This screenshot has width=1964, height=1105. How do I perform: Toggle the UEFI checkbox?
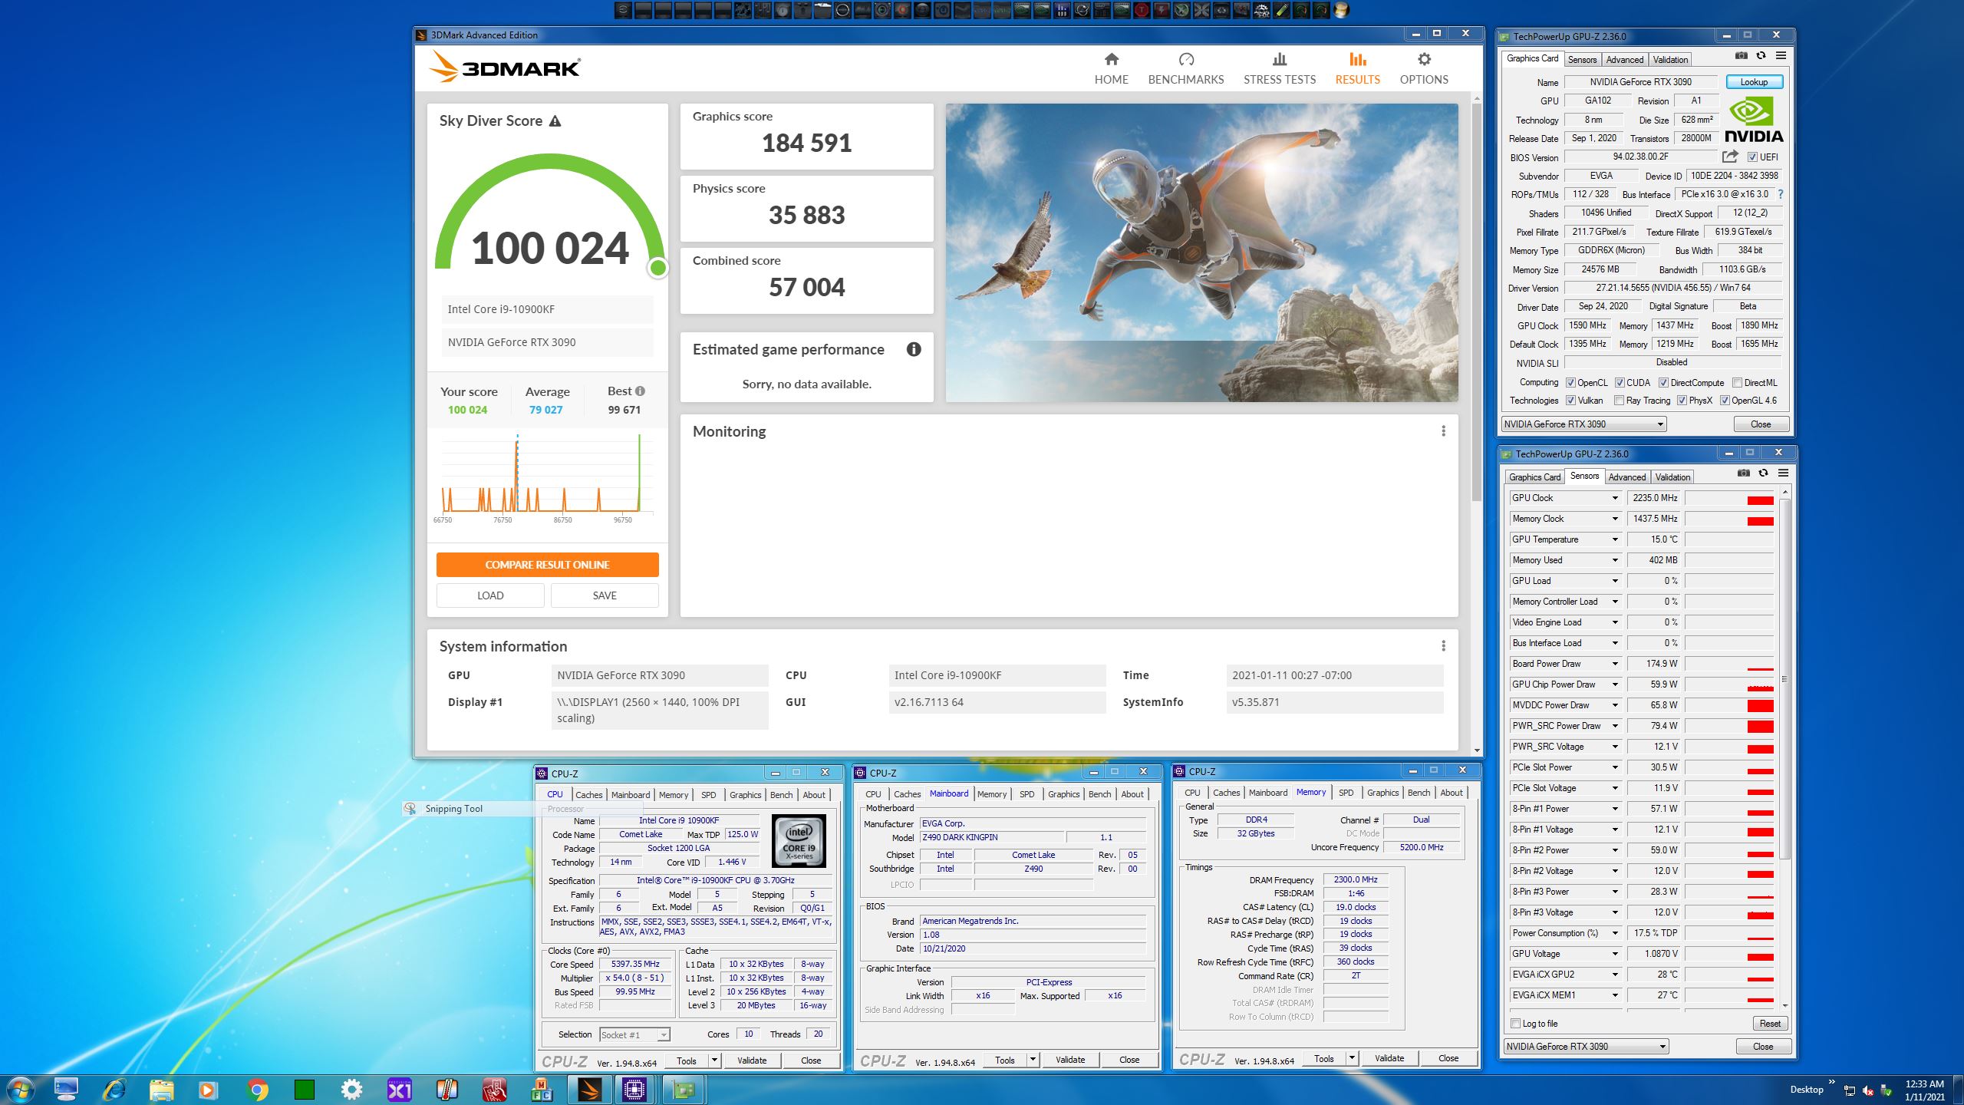click(1752, 157)
